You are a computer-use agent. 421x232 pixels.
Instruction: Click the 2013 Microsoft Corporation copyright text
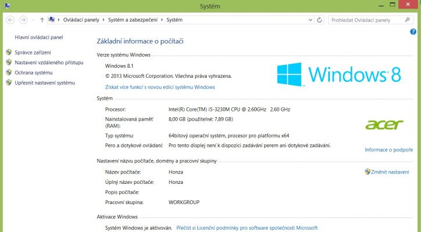(168, 76)
